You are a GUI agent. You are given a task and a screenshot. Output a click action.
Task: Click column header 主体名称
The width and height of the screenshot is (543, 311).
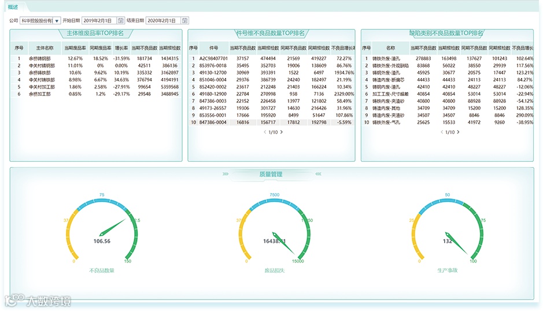pos(45,48)
